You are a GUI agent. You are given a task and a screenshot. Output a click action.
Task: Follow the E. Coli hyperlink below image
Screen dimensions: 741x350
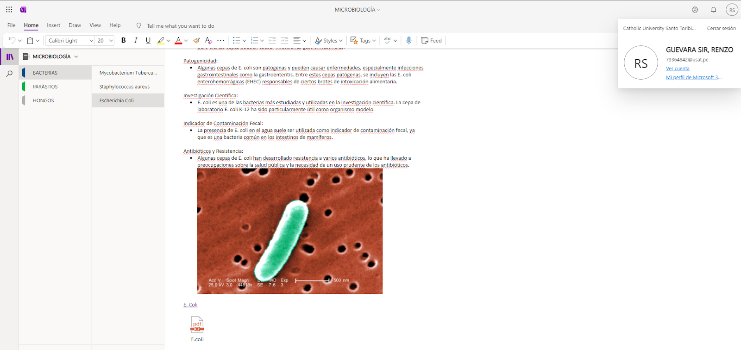point(190,305)
